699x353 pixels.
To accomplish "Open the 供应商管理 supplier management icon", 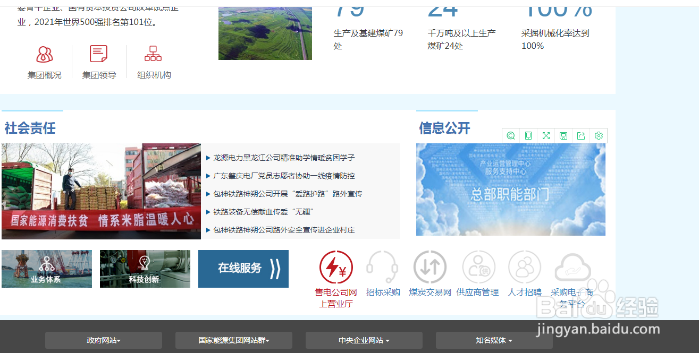I will click(478, 267).
